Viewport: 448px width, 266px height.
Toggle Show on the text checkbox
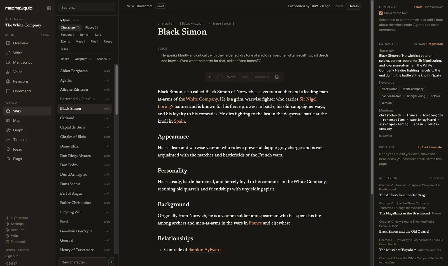point(381,13)
